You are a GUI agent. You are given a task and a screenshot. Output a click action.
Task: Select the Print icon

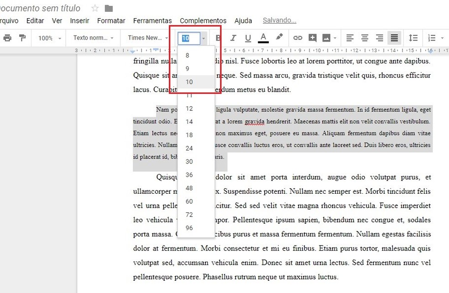tap(8, 38)
